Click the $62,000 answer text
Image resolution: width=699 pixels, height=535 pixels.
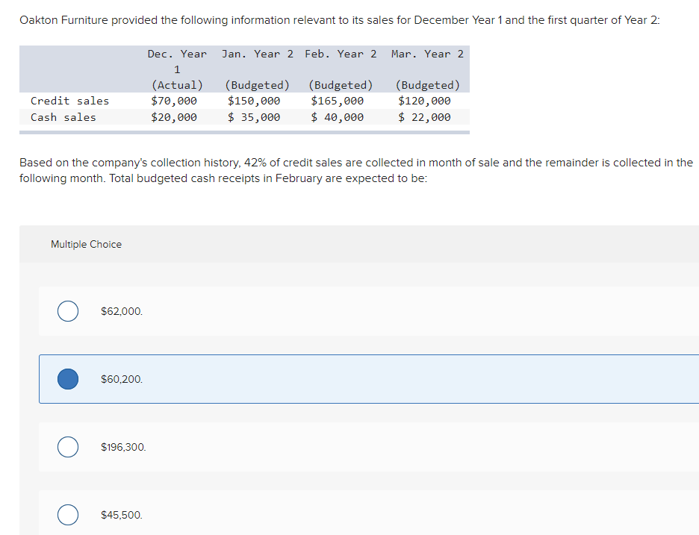[x=122, y=311]
